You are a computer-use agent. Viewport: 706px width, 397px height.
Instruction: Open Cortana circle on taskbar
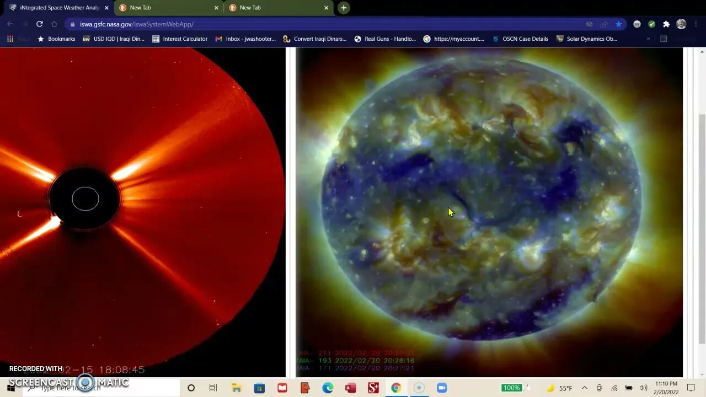[191, 388]
